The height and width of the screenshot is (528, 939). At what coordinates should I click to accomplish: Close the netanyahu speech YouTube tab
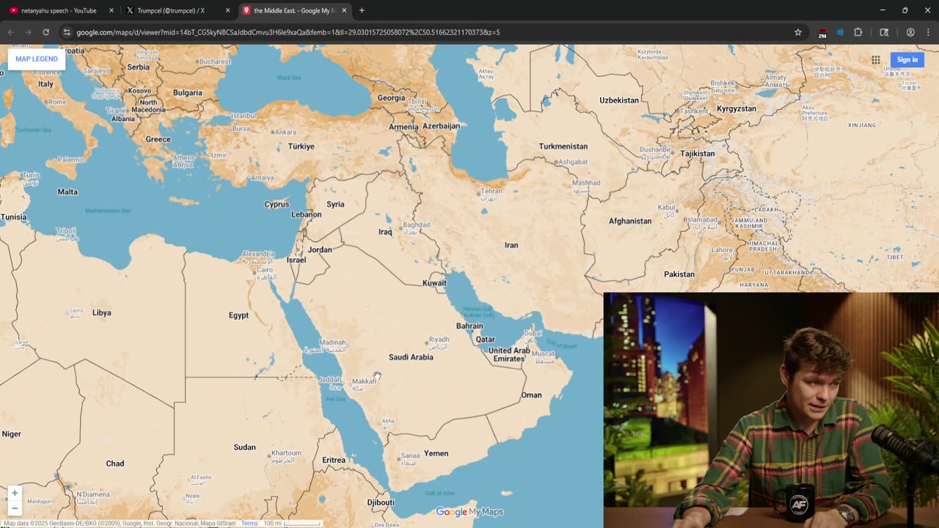coord(112,10)
